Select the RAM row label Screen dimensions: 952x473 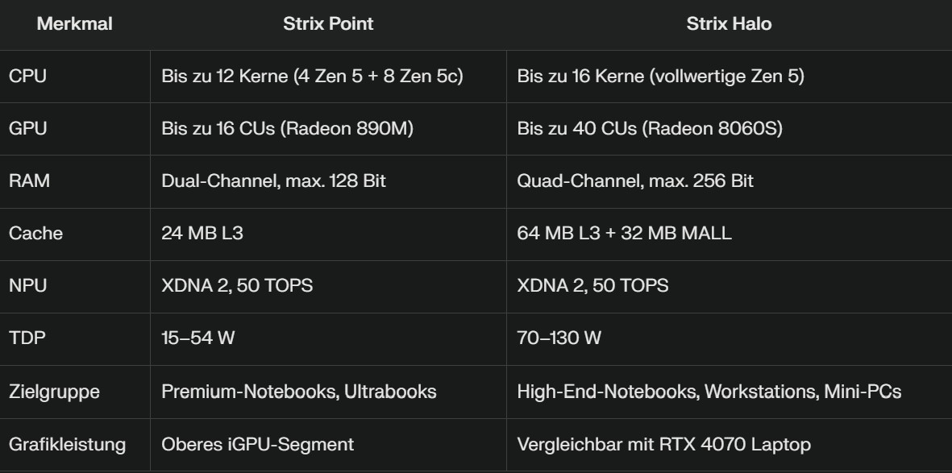[29, 181]
